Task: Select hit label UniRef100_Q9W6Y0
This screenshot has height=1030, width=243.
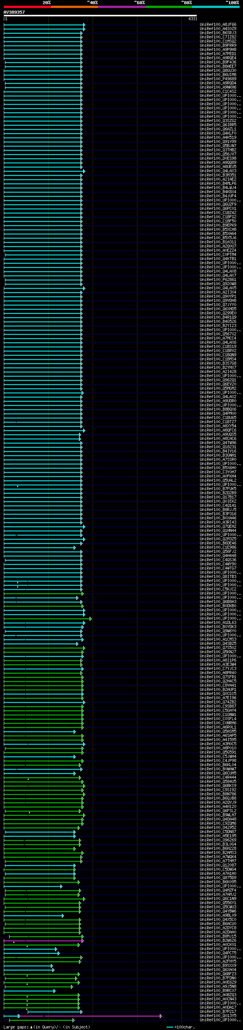Action: [x=218, y=631]
